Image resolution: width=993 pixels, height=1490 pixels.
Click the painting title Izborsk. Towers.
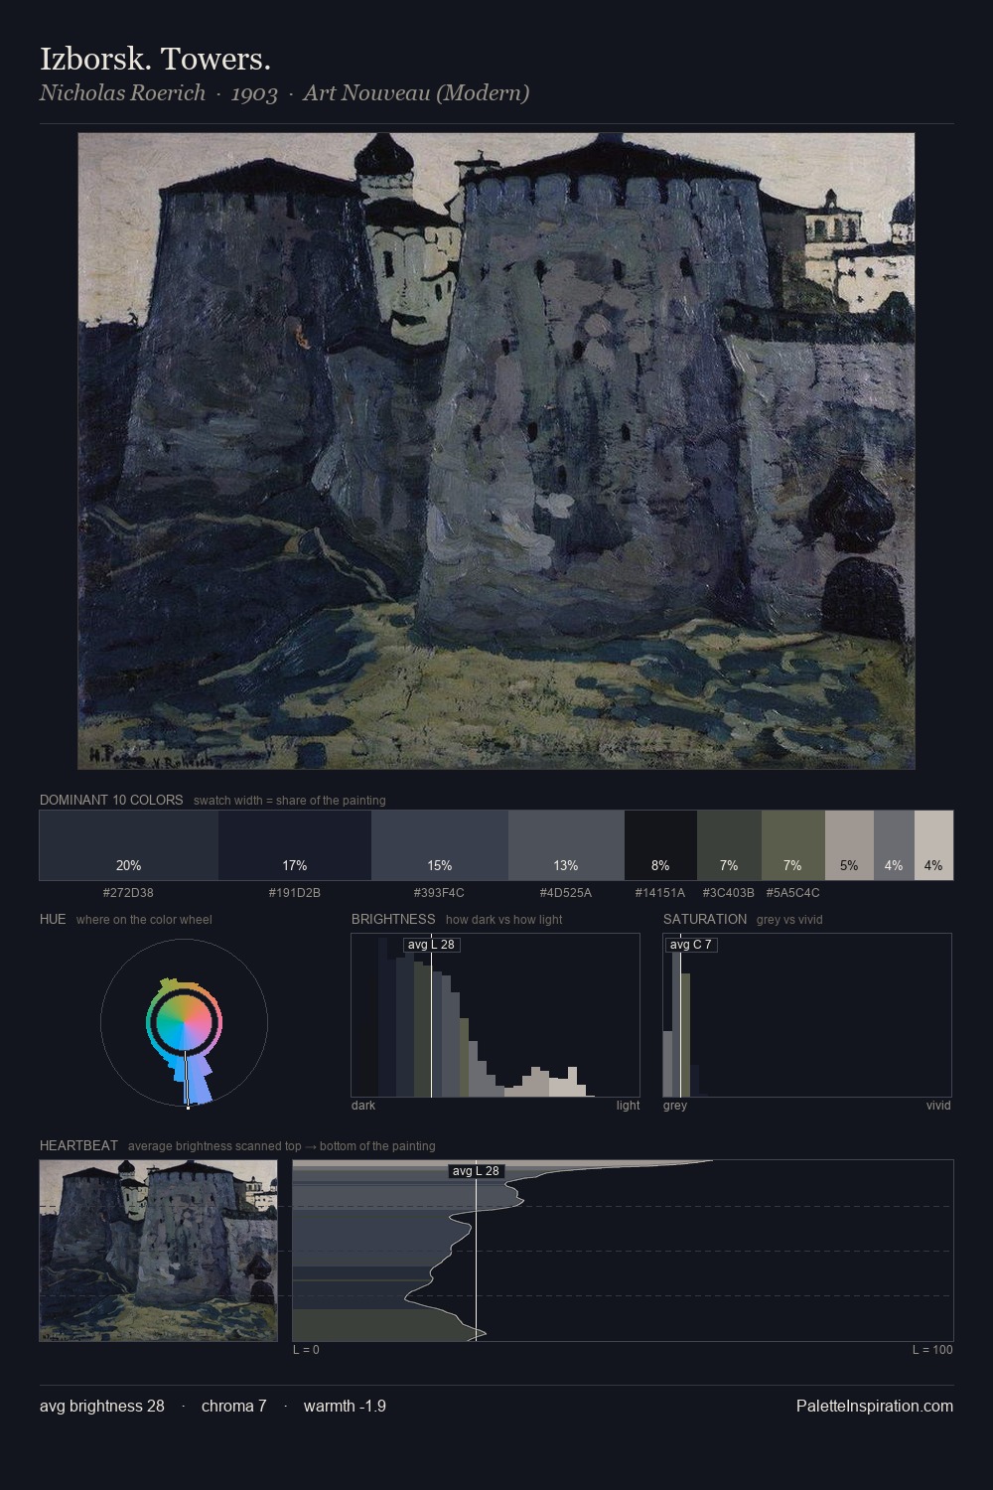click(x=155, y=59)
